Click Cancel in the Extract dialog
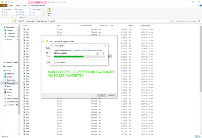 click(x=111, y=96)
